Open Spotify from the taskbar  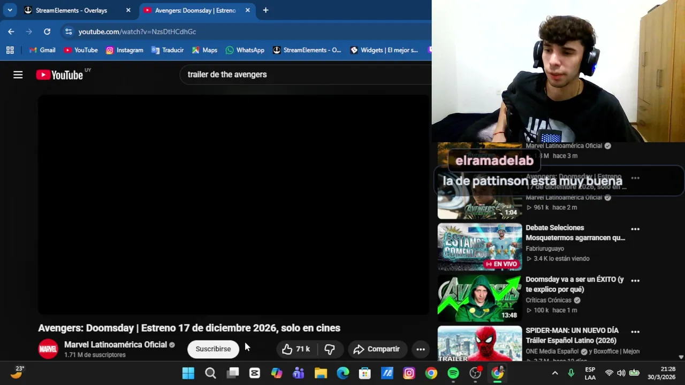pos(453,373)
